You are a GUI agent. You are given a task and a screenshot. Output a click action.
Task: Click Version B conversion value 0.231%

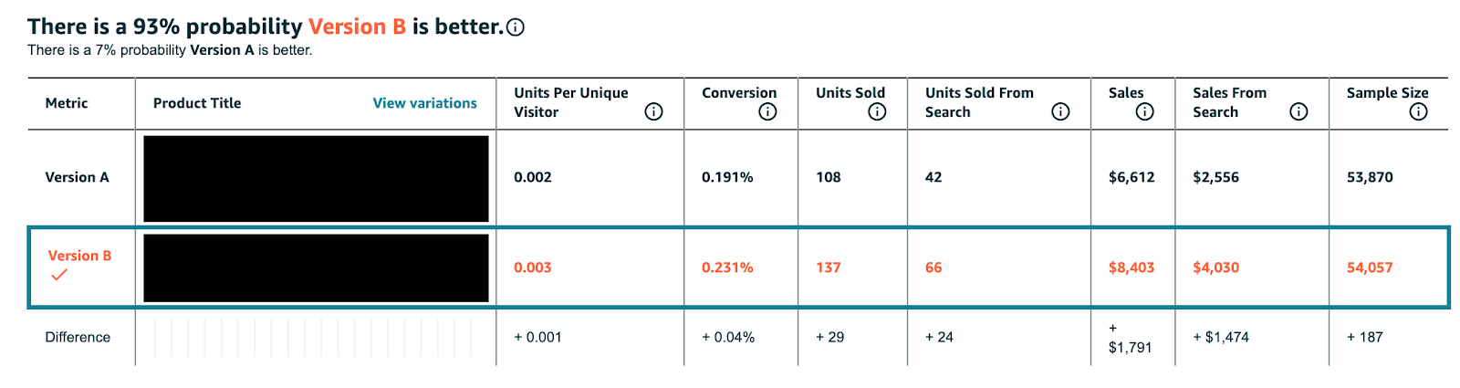[x=727, y=267]
